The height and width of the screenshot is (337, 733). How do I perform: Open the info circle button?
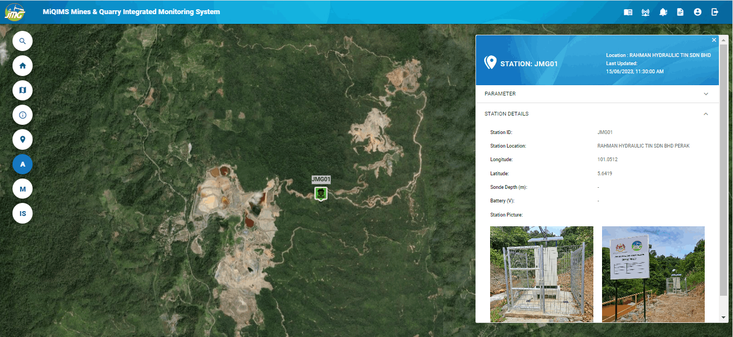point(22,115)
